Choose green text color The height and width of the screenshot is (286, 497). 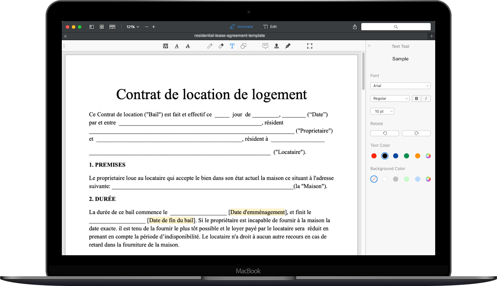(x=407, y=156)
